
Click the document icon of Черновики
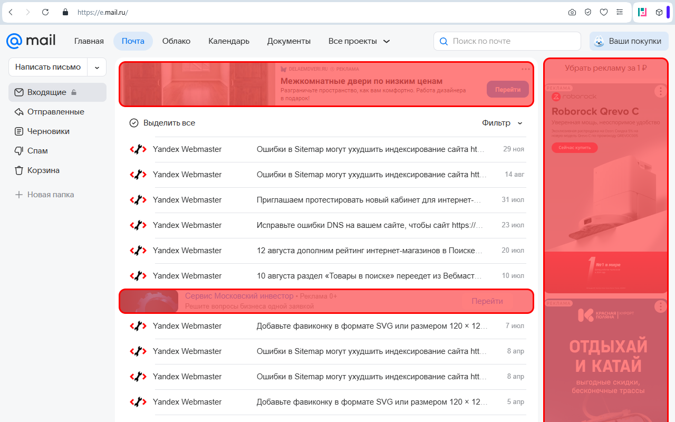tap(19, 131)
